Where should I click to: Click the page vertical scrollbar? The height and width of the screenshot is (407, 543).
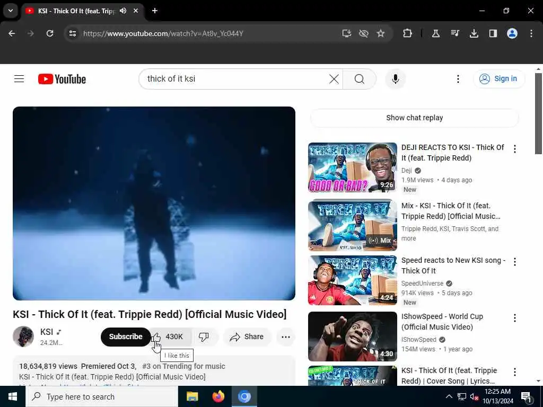(538, 113)
